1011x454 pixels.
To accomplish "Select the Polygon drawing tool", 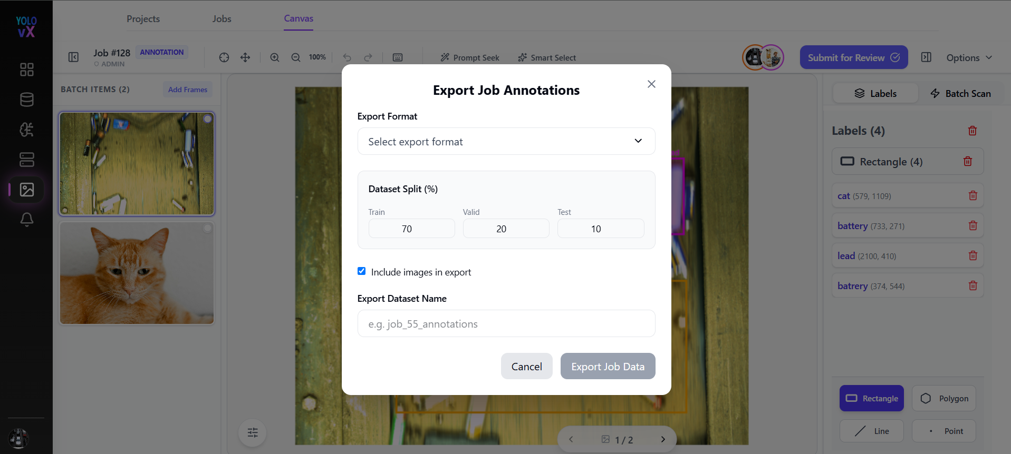I will (x=944, y=398).
